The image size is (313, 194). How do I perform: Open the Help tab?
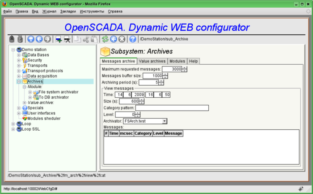pyautogui.click(x=193, y=61)
